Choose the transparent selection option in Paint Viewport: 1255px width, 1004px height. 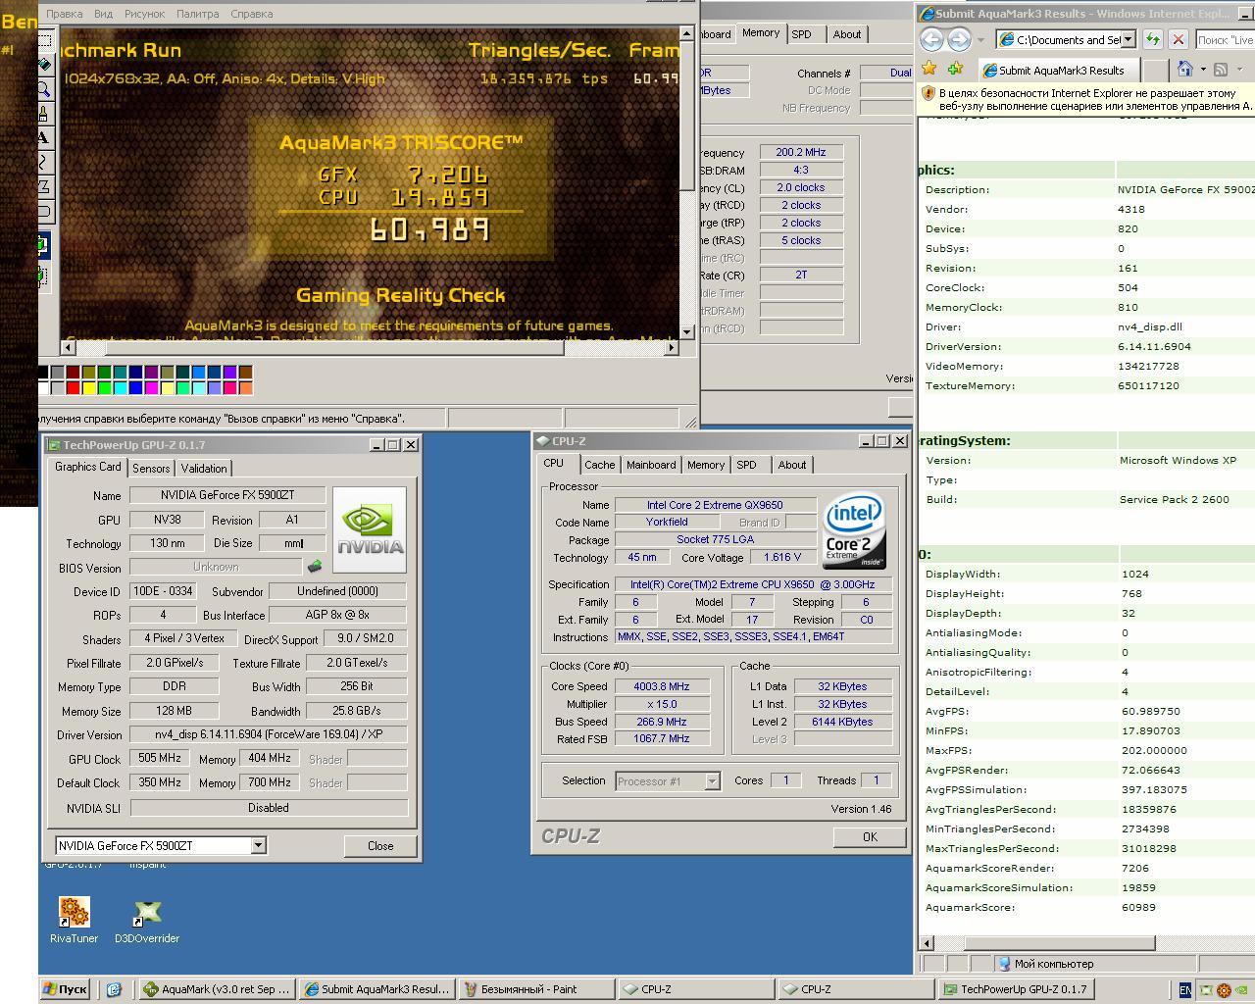pos(43,276)
